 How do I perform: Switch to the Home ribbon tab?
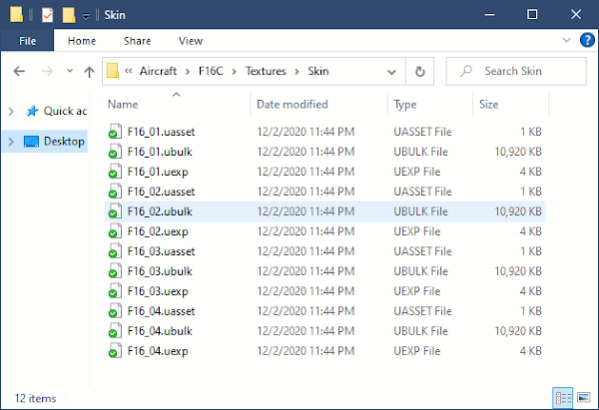(x=82, y=41)
